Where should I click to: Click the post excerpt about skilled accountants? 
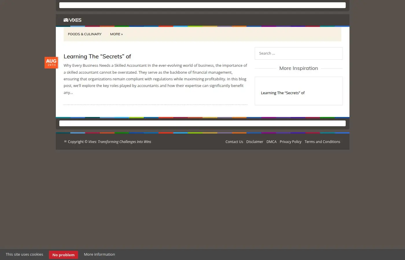pyautogui.click(x=155, y=79)
